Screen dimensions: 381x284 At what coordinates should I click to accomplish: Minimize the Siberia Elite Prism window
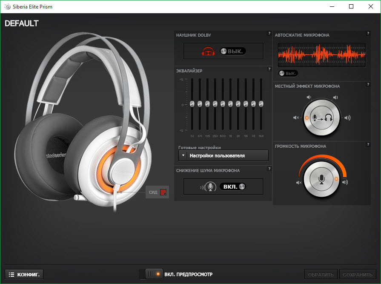click(x=332, y=6)
